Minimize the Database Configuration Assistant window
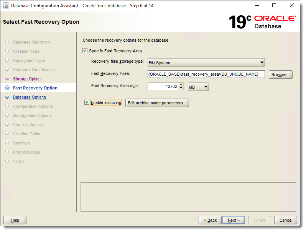Viewport: 306px width, 232px height. click(257, 6)
